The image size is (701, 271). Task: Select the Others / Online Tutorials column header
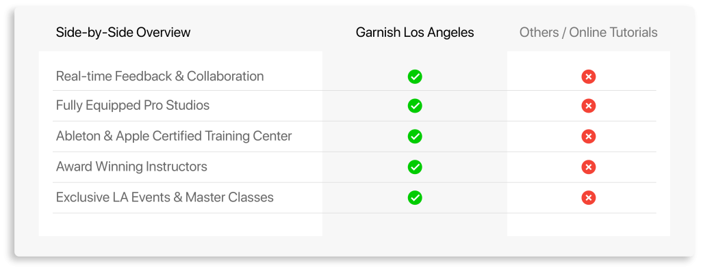pyautogui.click(x=588, y=33)
